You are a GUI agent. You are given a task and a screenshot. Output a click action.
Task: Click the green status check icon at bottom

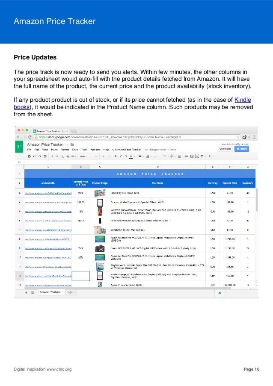point(220,293)
